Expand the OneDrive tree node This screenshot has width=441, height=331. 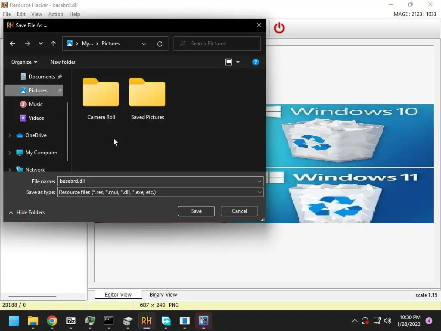(x=10, y=135)
